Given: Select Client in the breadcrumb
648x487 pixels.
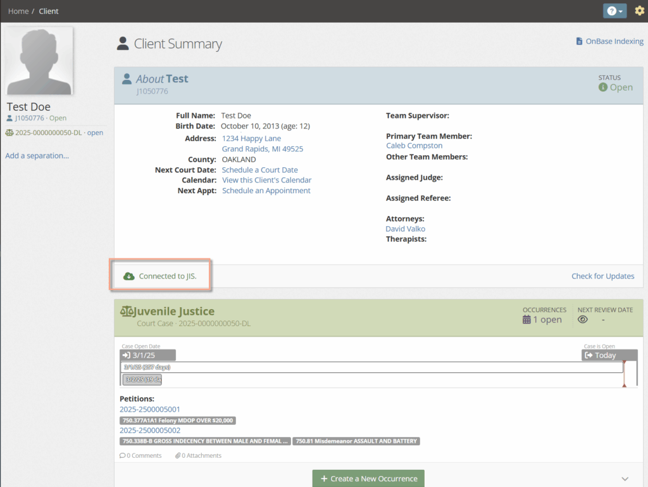Looking at the screenshot, I should point(49,11).
